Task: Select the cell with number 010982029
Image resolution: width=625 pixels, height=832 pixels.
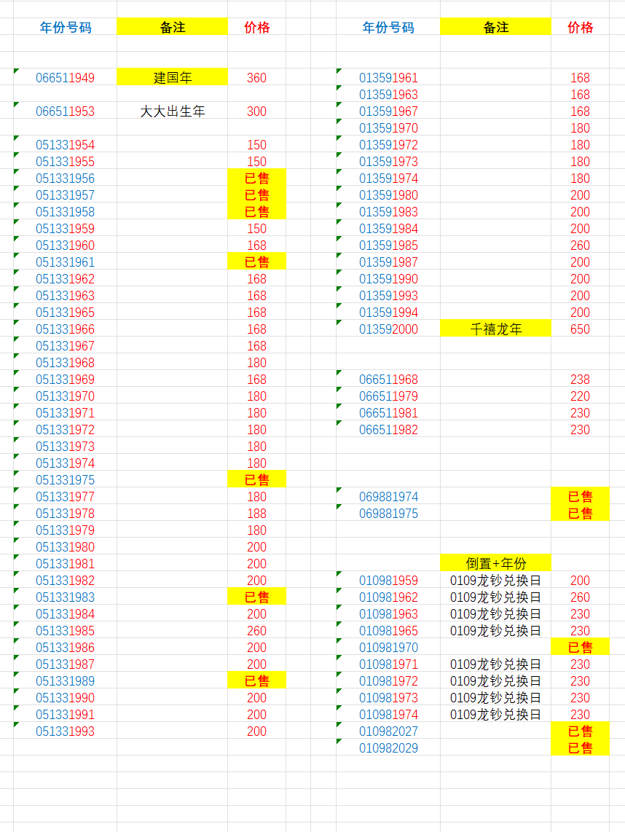Action: click(x=388, y=748)
